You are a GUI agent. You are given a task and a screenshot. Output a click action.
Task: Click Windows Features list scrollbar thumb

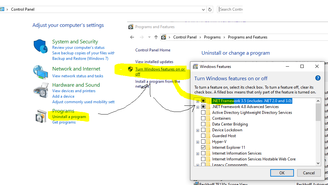(318, 112)
